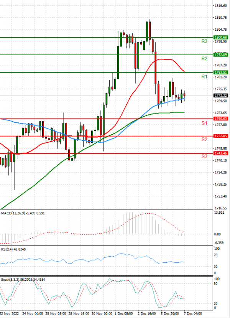Click the 1740.10 price scale value
This screenshot has height=318, width=230.
coord(221,160)
